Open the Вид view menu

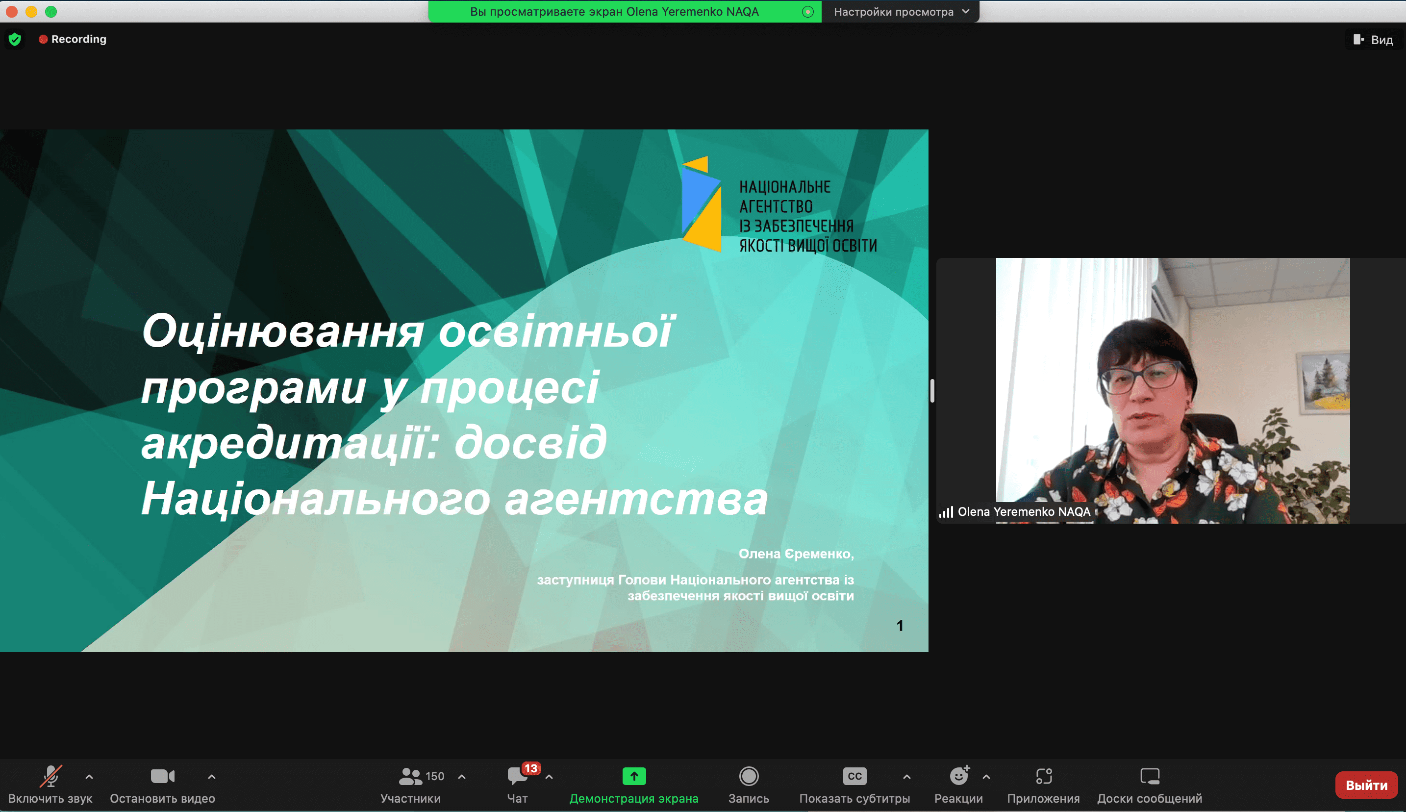(x=1374, y=40)
